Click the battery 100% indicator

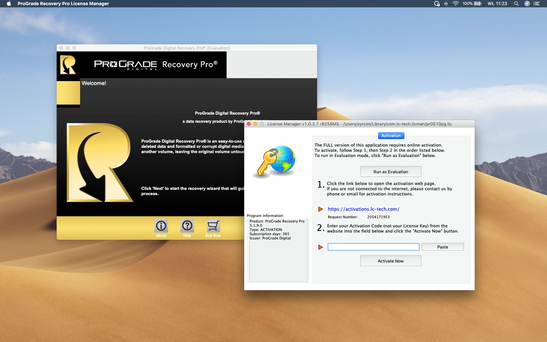(x=472, y=3)
